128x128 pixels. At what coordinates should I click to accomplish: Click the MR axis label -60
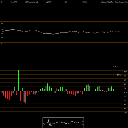click(125, 105)
